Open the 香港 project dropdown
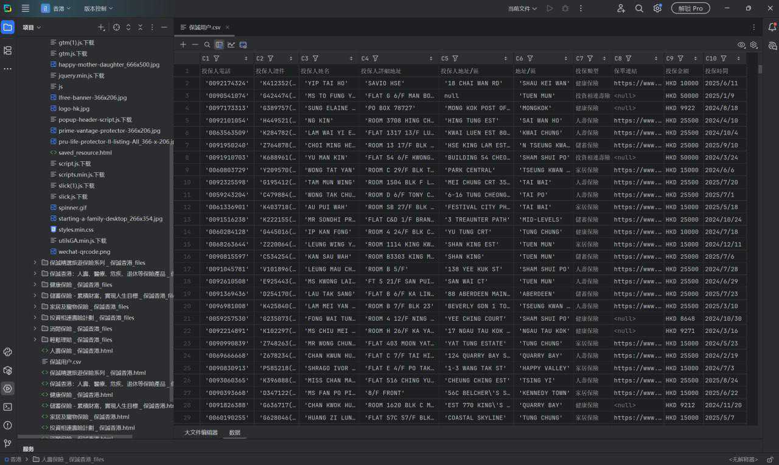779x465 pixels. point(57,9)
